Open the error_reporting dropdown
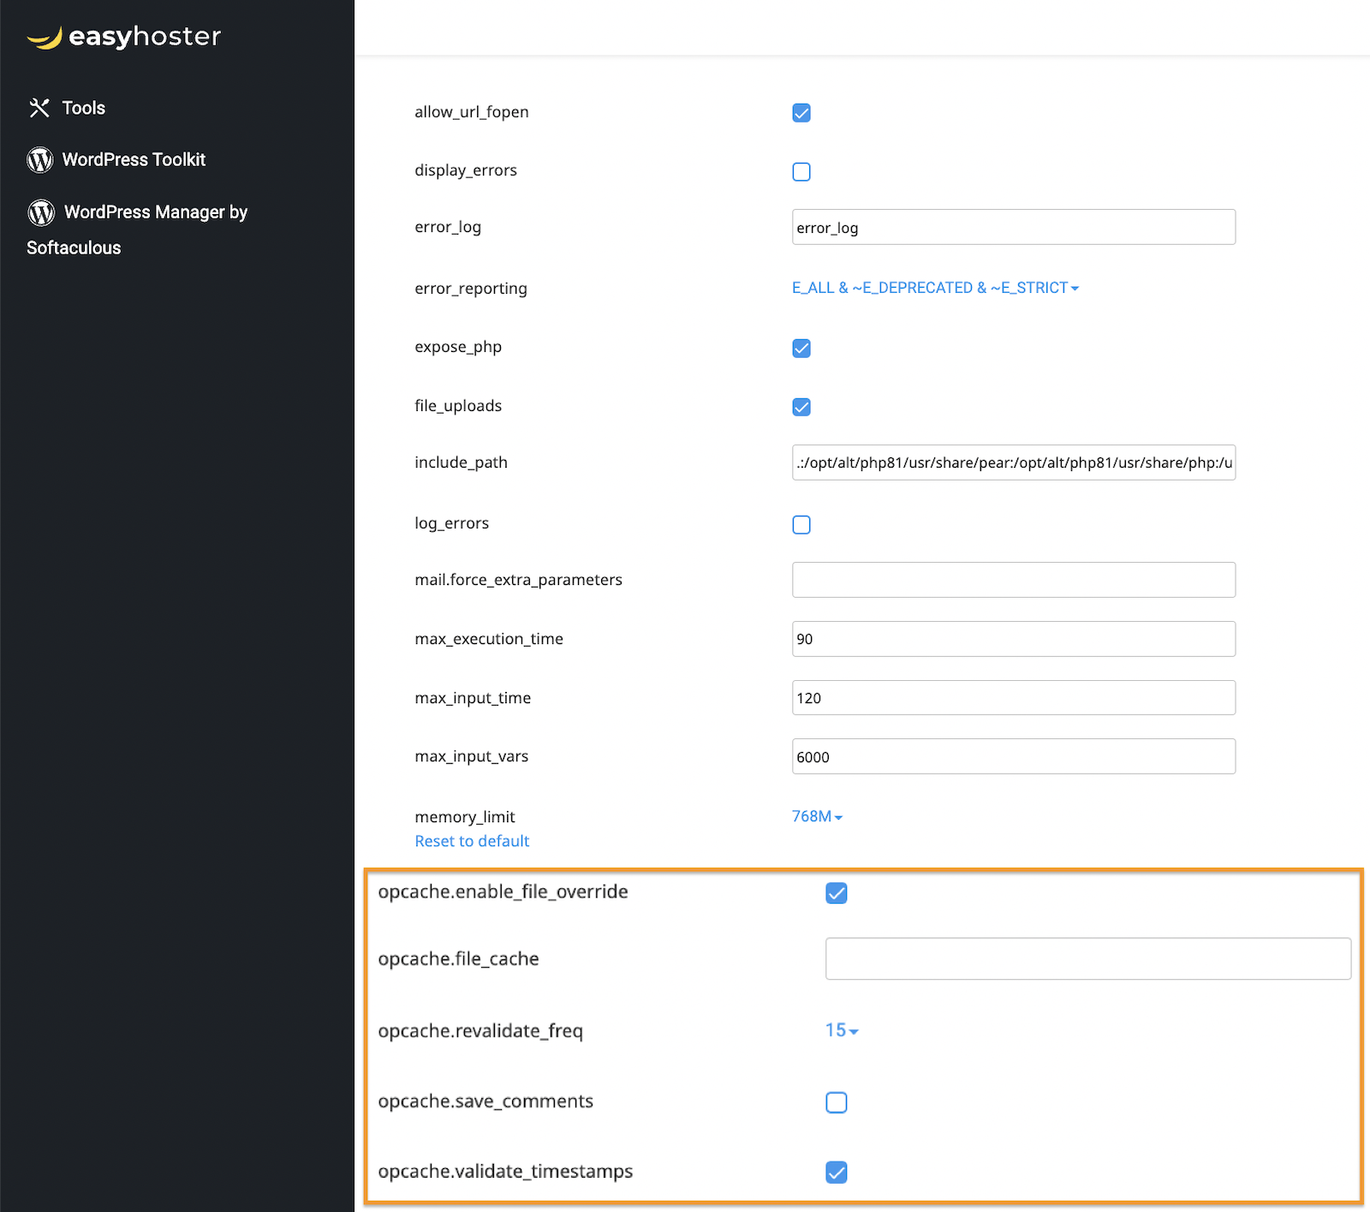This screenshot has height=1212, width=1370. click(x=935, y=289)
